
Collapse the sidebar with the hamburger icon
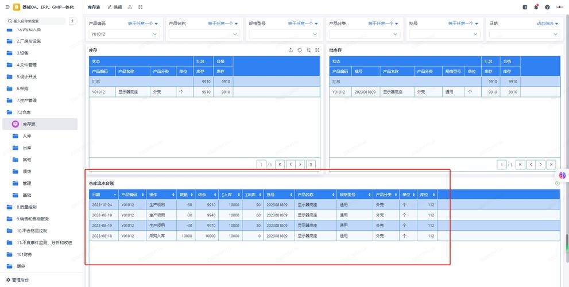click(7, 7)
